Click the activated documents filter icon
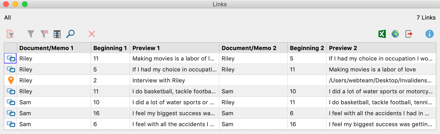This screenshot has height=134, width=440. point(10,34)
